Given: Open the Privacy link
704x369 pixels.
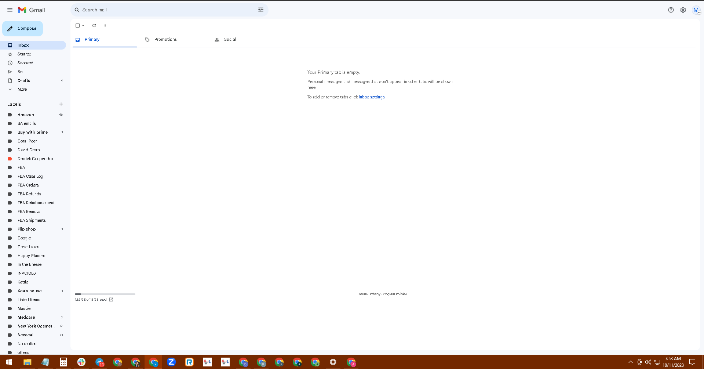Looking at the screenshot, I should coord(375,294).
